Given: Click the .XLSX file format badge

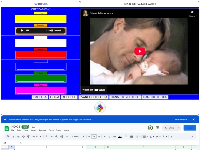Looking at the screenshot, I should [25, 127].
